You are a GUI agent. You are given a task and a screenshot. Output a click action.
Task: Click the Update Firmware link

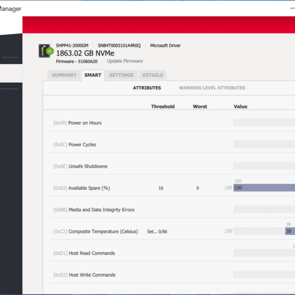tap(125, 61)
